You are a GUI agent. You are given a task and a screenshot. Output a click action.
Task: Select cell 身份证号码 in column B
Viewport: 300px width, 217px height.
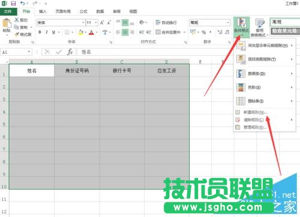77,71
